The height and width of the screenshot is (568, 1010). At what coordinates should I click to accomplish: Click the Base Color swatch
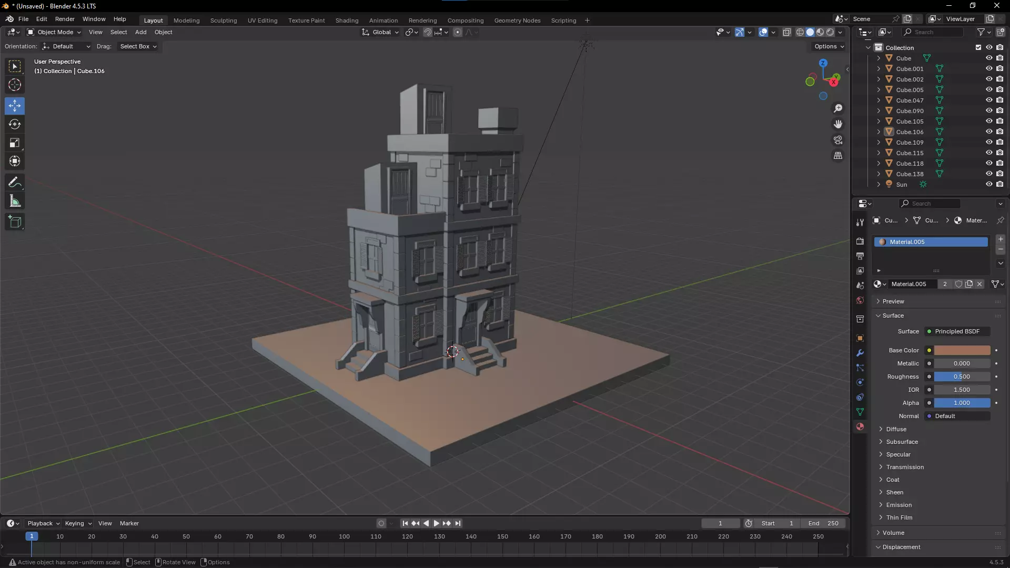(x=962, y=350)
